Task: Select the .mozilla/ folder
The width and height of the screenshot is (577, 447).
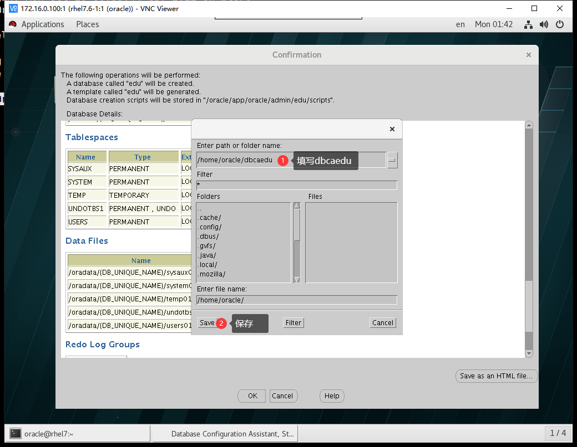Action: click(211, 274)
